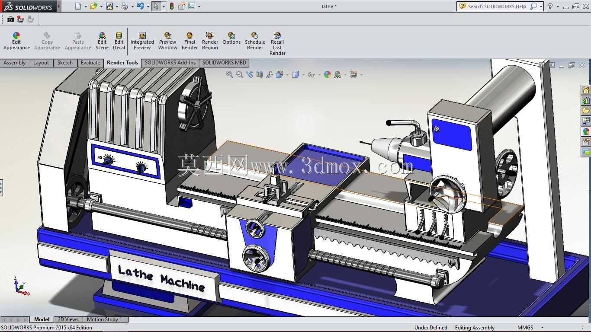The width and height of the screenshot is (591, 332).
Task: Switch to the Assembly tab
Action: (x=15, y=63)
